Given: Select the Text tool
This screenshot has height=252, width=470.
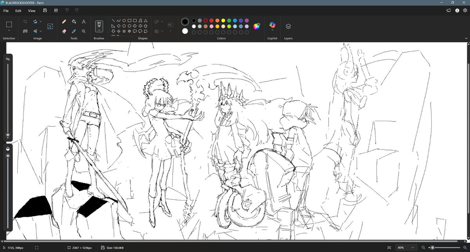Looking at the screenshot, I should 84,21.
